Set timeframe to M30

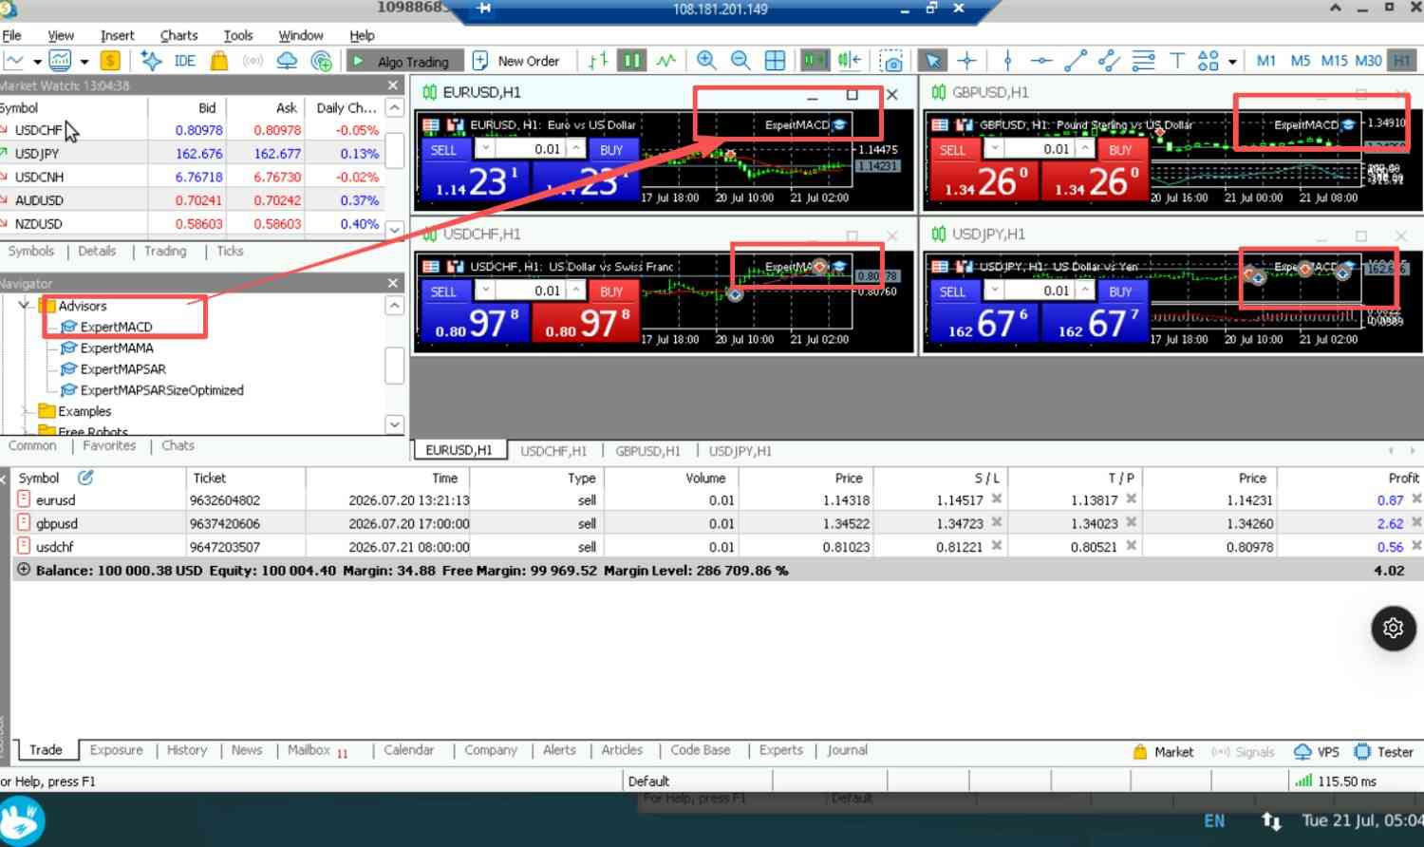coord(1368,61)
